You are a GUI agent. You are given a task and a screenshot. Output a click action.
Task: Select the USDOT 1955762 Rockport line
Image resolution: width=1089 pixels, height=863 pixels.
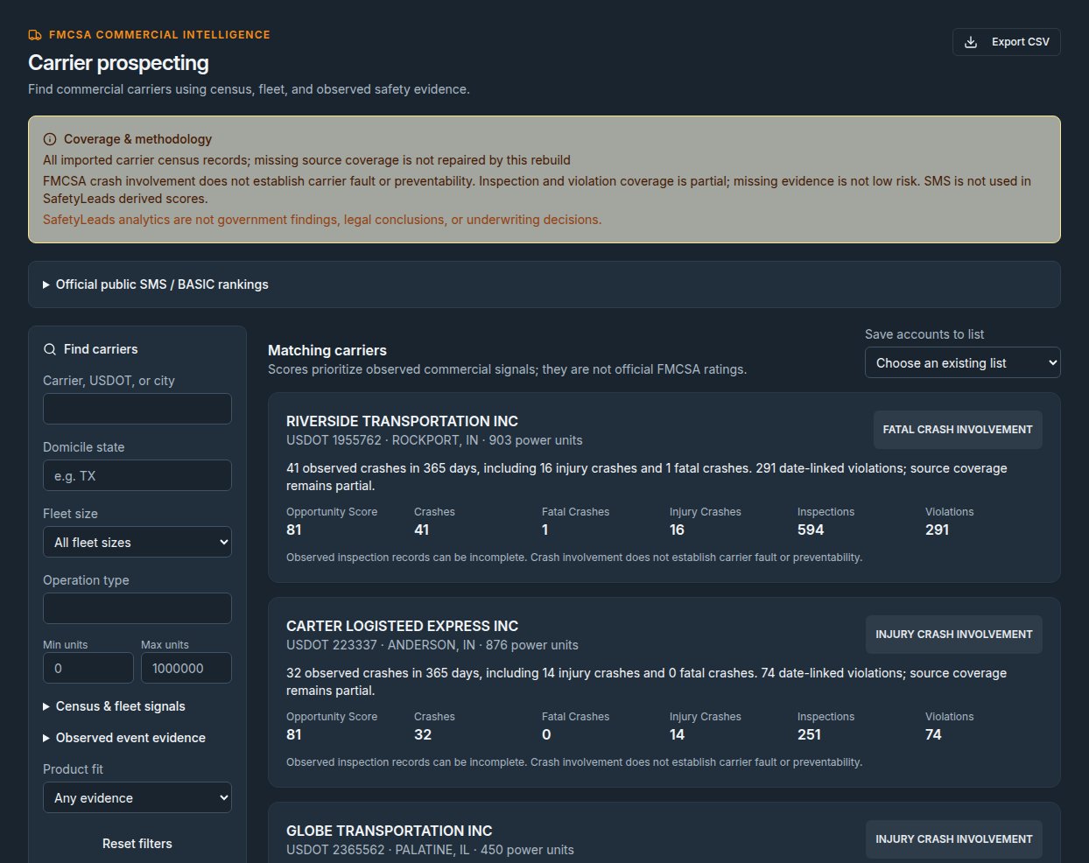[434, 440]
